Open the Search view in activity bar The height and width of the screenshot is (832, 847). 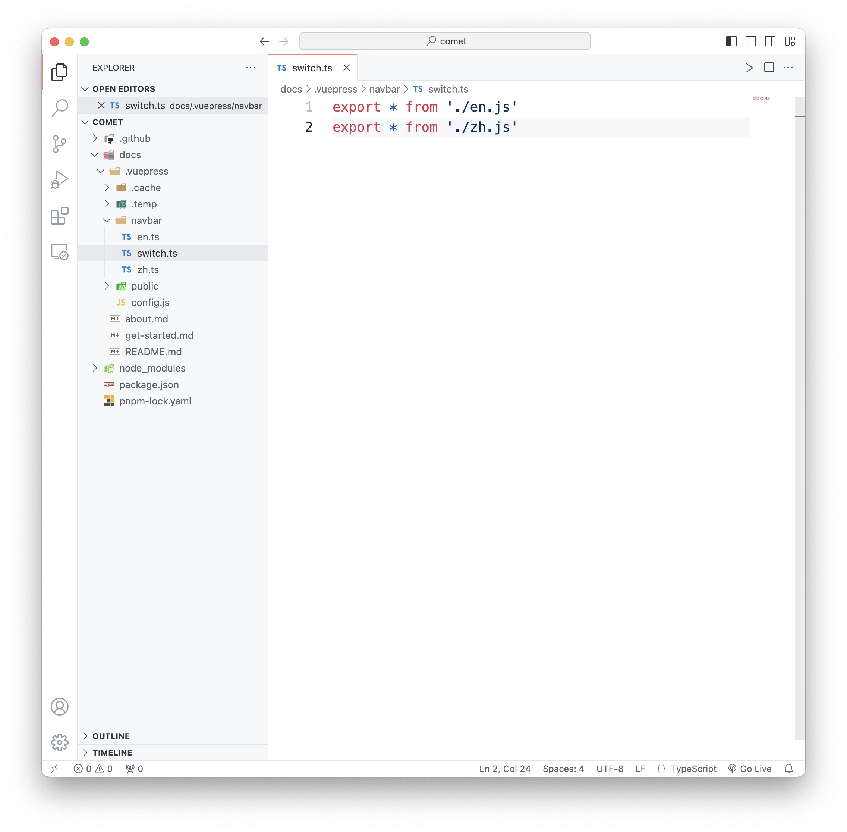pyautogui.click(x=59, y=107)
